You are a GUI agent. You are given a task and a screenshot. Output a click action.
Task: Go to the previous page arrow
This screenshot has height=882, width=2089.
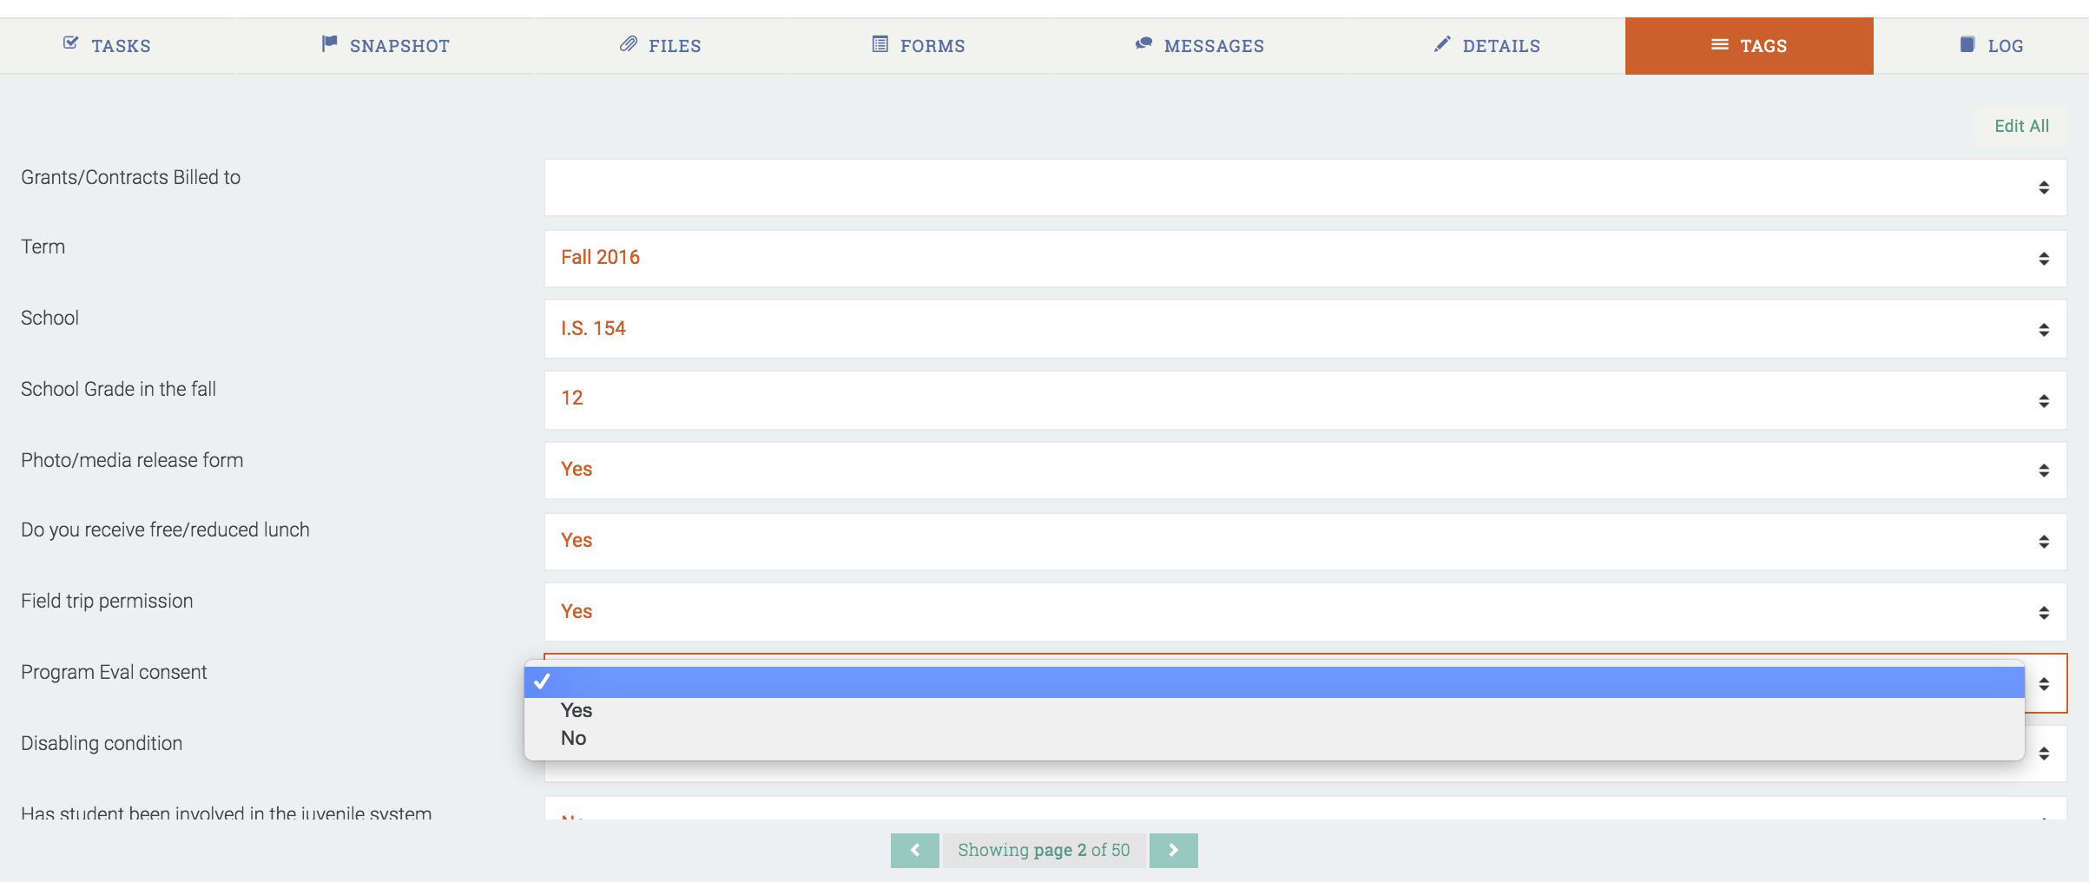pos(915,850)
